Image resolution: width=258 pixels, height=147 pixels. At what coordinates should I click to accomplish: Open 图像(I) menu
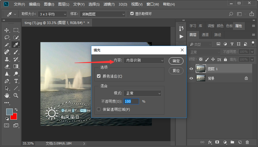(x=49, y=4)
